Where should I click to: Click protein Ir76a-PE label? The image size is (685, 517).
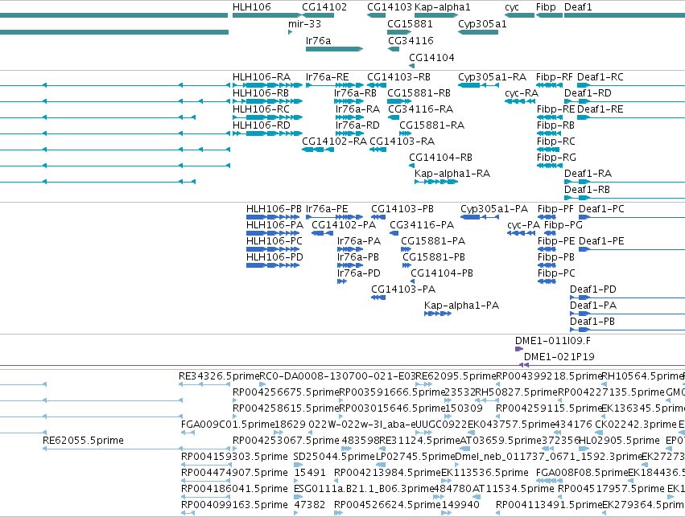pos(327,209)
